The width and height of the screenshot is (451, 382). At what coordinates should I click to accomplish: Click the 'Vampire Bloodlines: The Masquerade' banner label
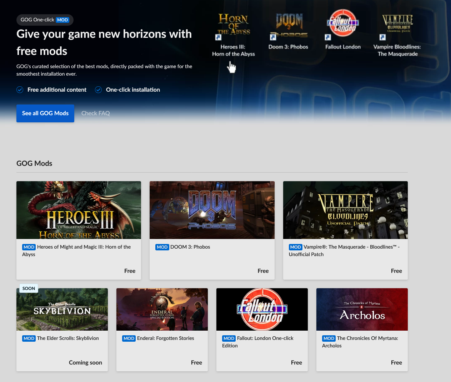tap(397, 50)
